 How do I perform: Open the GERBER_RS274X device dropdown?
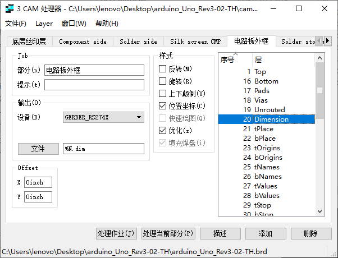[x=103, y=117]
